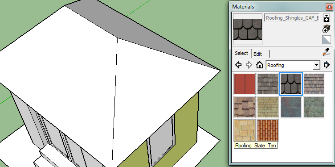This screenshot has height=167, width=335.
Task: Click the Create Material icon
Action: tap(326, 29)
